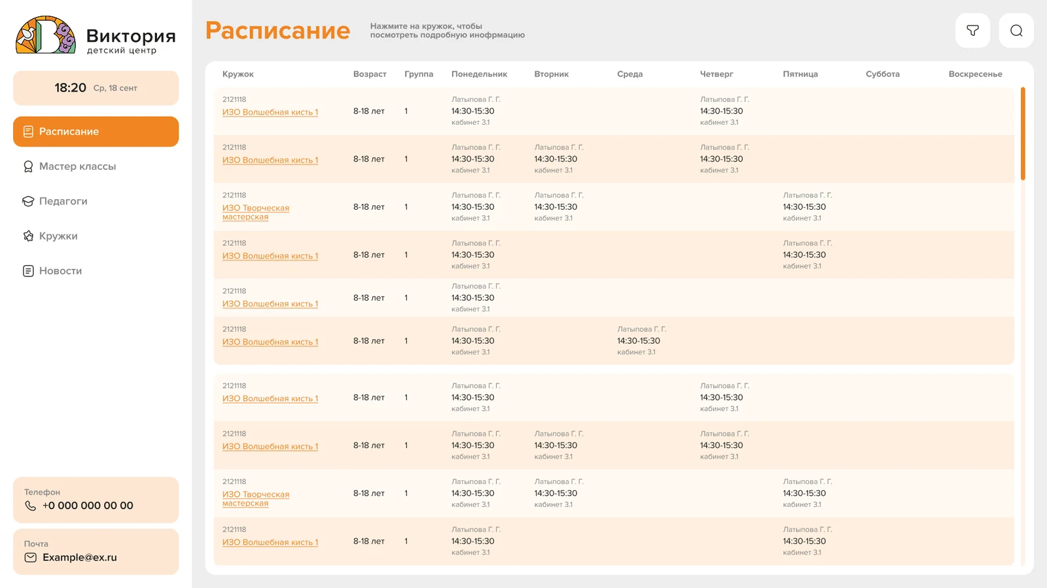Click the search magnifier button

coord(1016,31)
